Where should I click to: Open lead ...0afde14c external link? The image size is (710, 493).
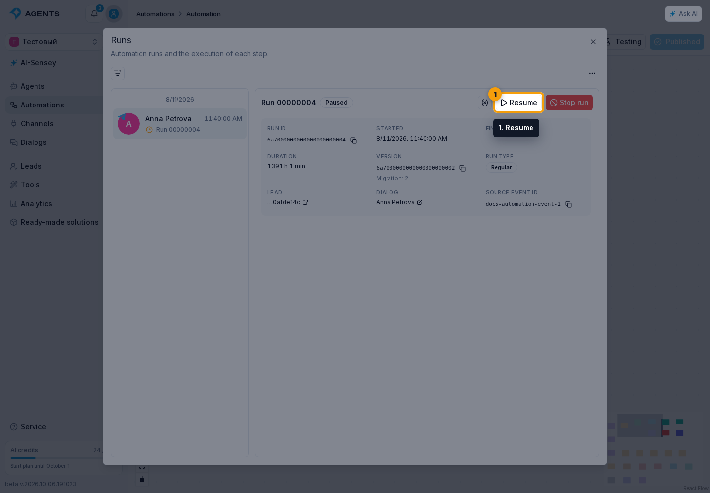click(x=287, y=202)
